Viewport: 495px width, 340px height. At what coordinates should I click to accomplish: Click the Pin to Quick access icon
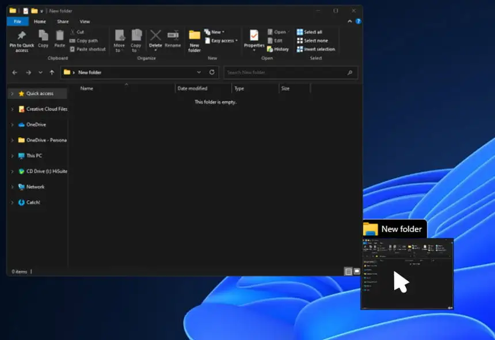click(x=21, y=37)
